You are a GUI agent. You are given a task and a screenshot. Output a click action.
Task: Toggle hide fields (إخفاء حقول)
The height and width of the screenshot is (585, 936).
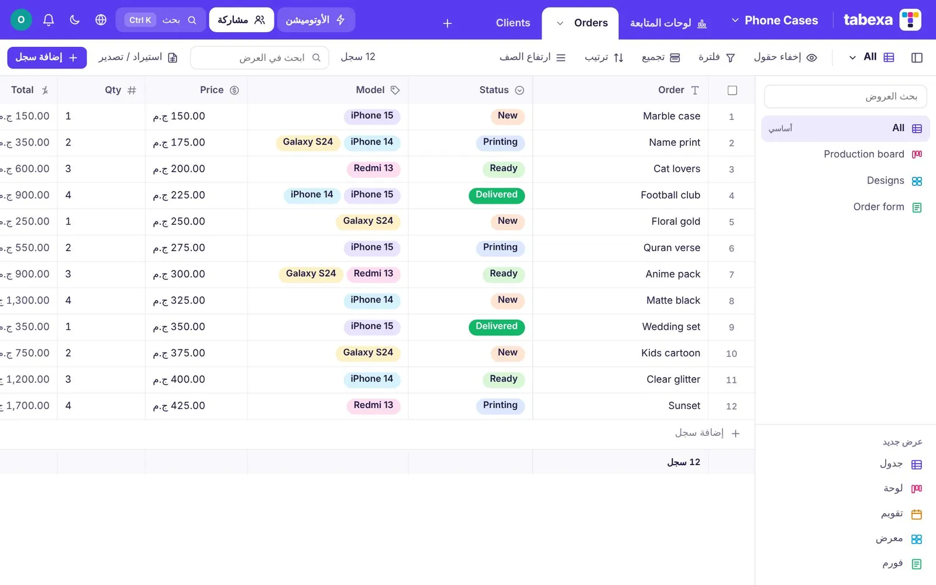pos(785,57)
